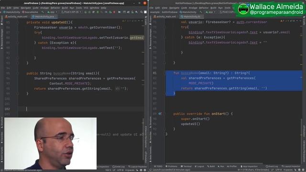Viewport: 306px width, 172px height.
Task: Open Favorites side panel in KotlinFirebase window
Action: (150, 137)
